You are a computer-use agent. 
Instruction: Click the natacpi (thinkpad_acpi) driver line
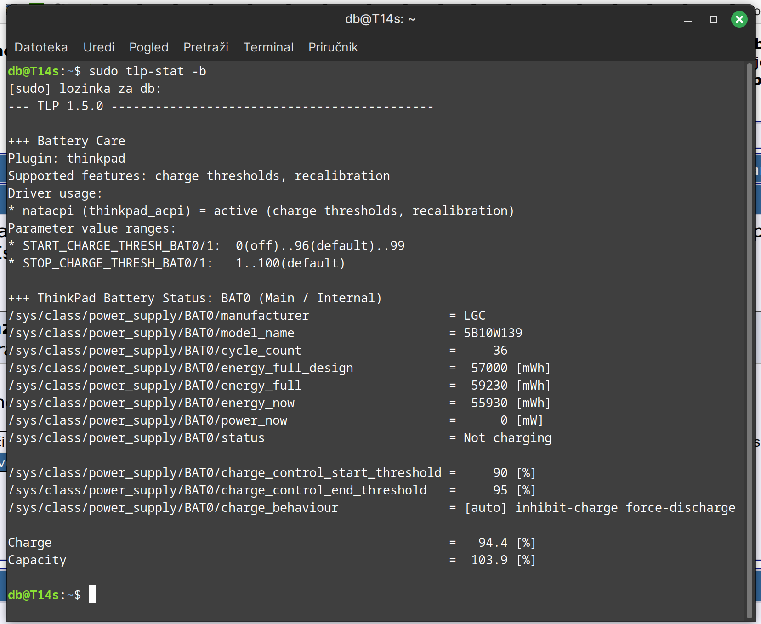pos(261,211)
